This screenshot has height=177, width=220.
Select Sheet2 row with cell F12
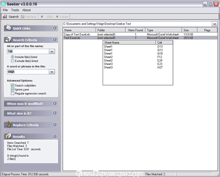[138, 57]
